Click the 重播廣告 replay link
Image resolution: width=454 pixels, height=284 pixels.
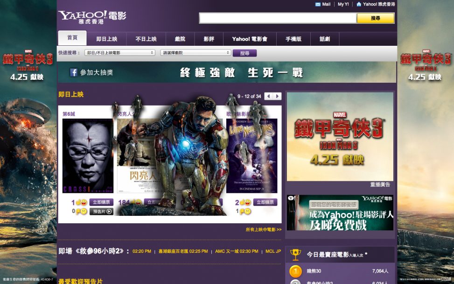380,185
